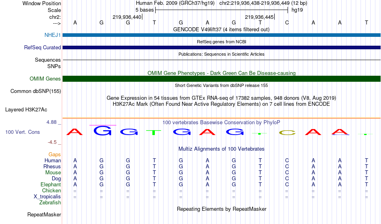Click the chr2: ruler label

(x=55, y=17)
